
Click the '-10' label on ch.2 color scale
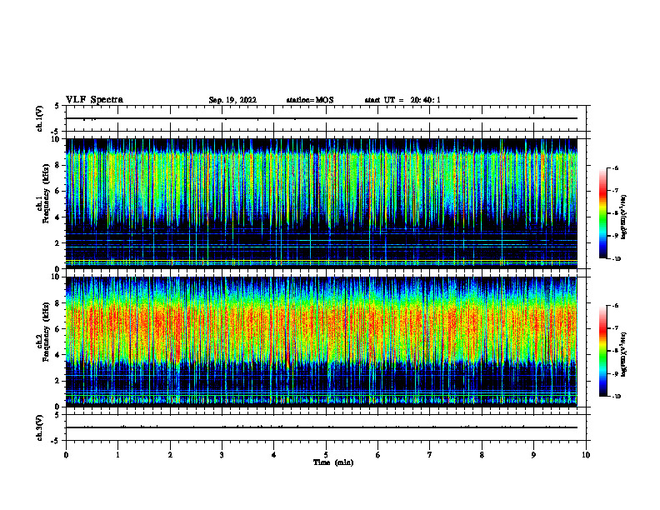click(x=616, y=397)
